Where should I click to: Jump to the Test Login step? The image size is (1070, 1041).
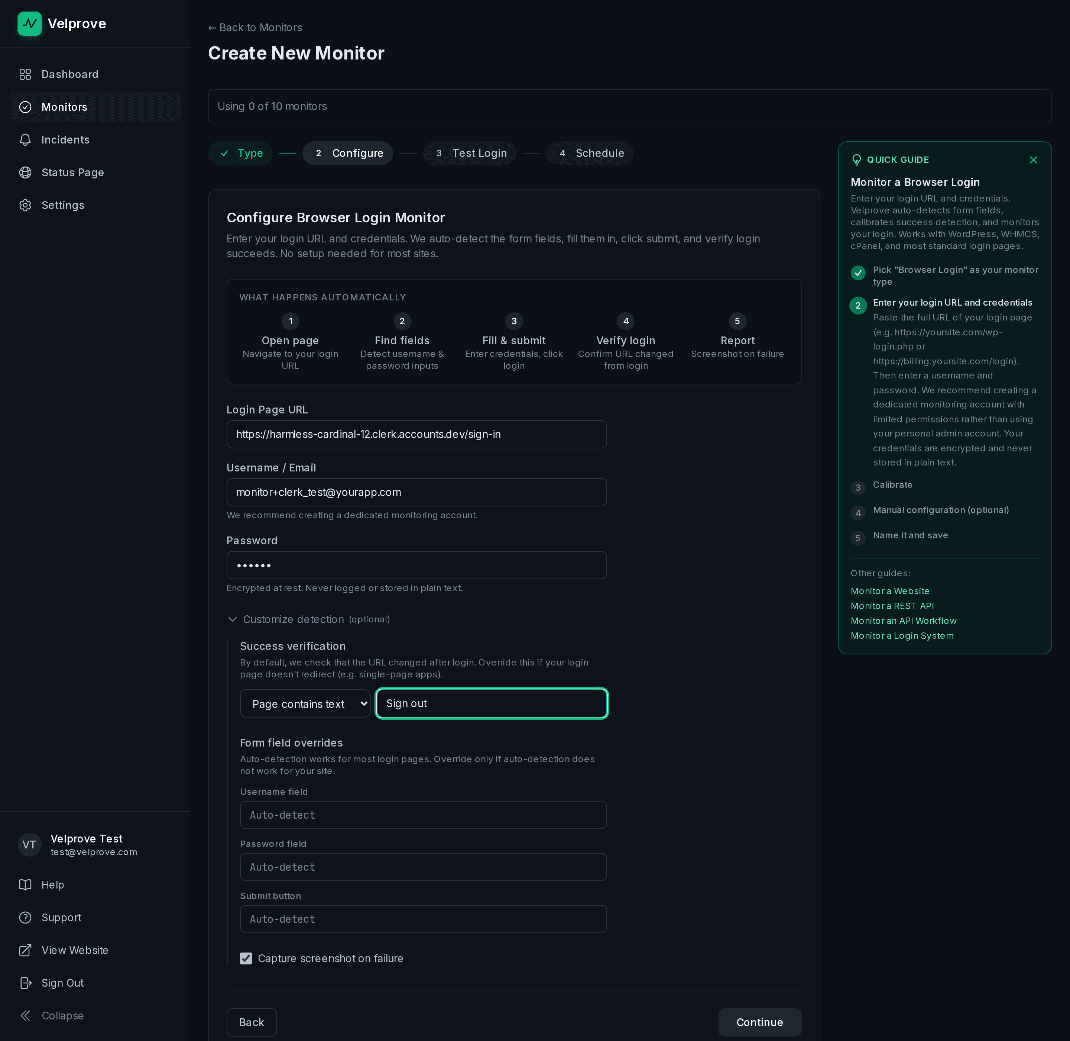pyautogui.click(x=469, y=154)
